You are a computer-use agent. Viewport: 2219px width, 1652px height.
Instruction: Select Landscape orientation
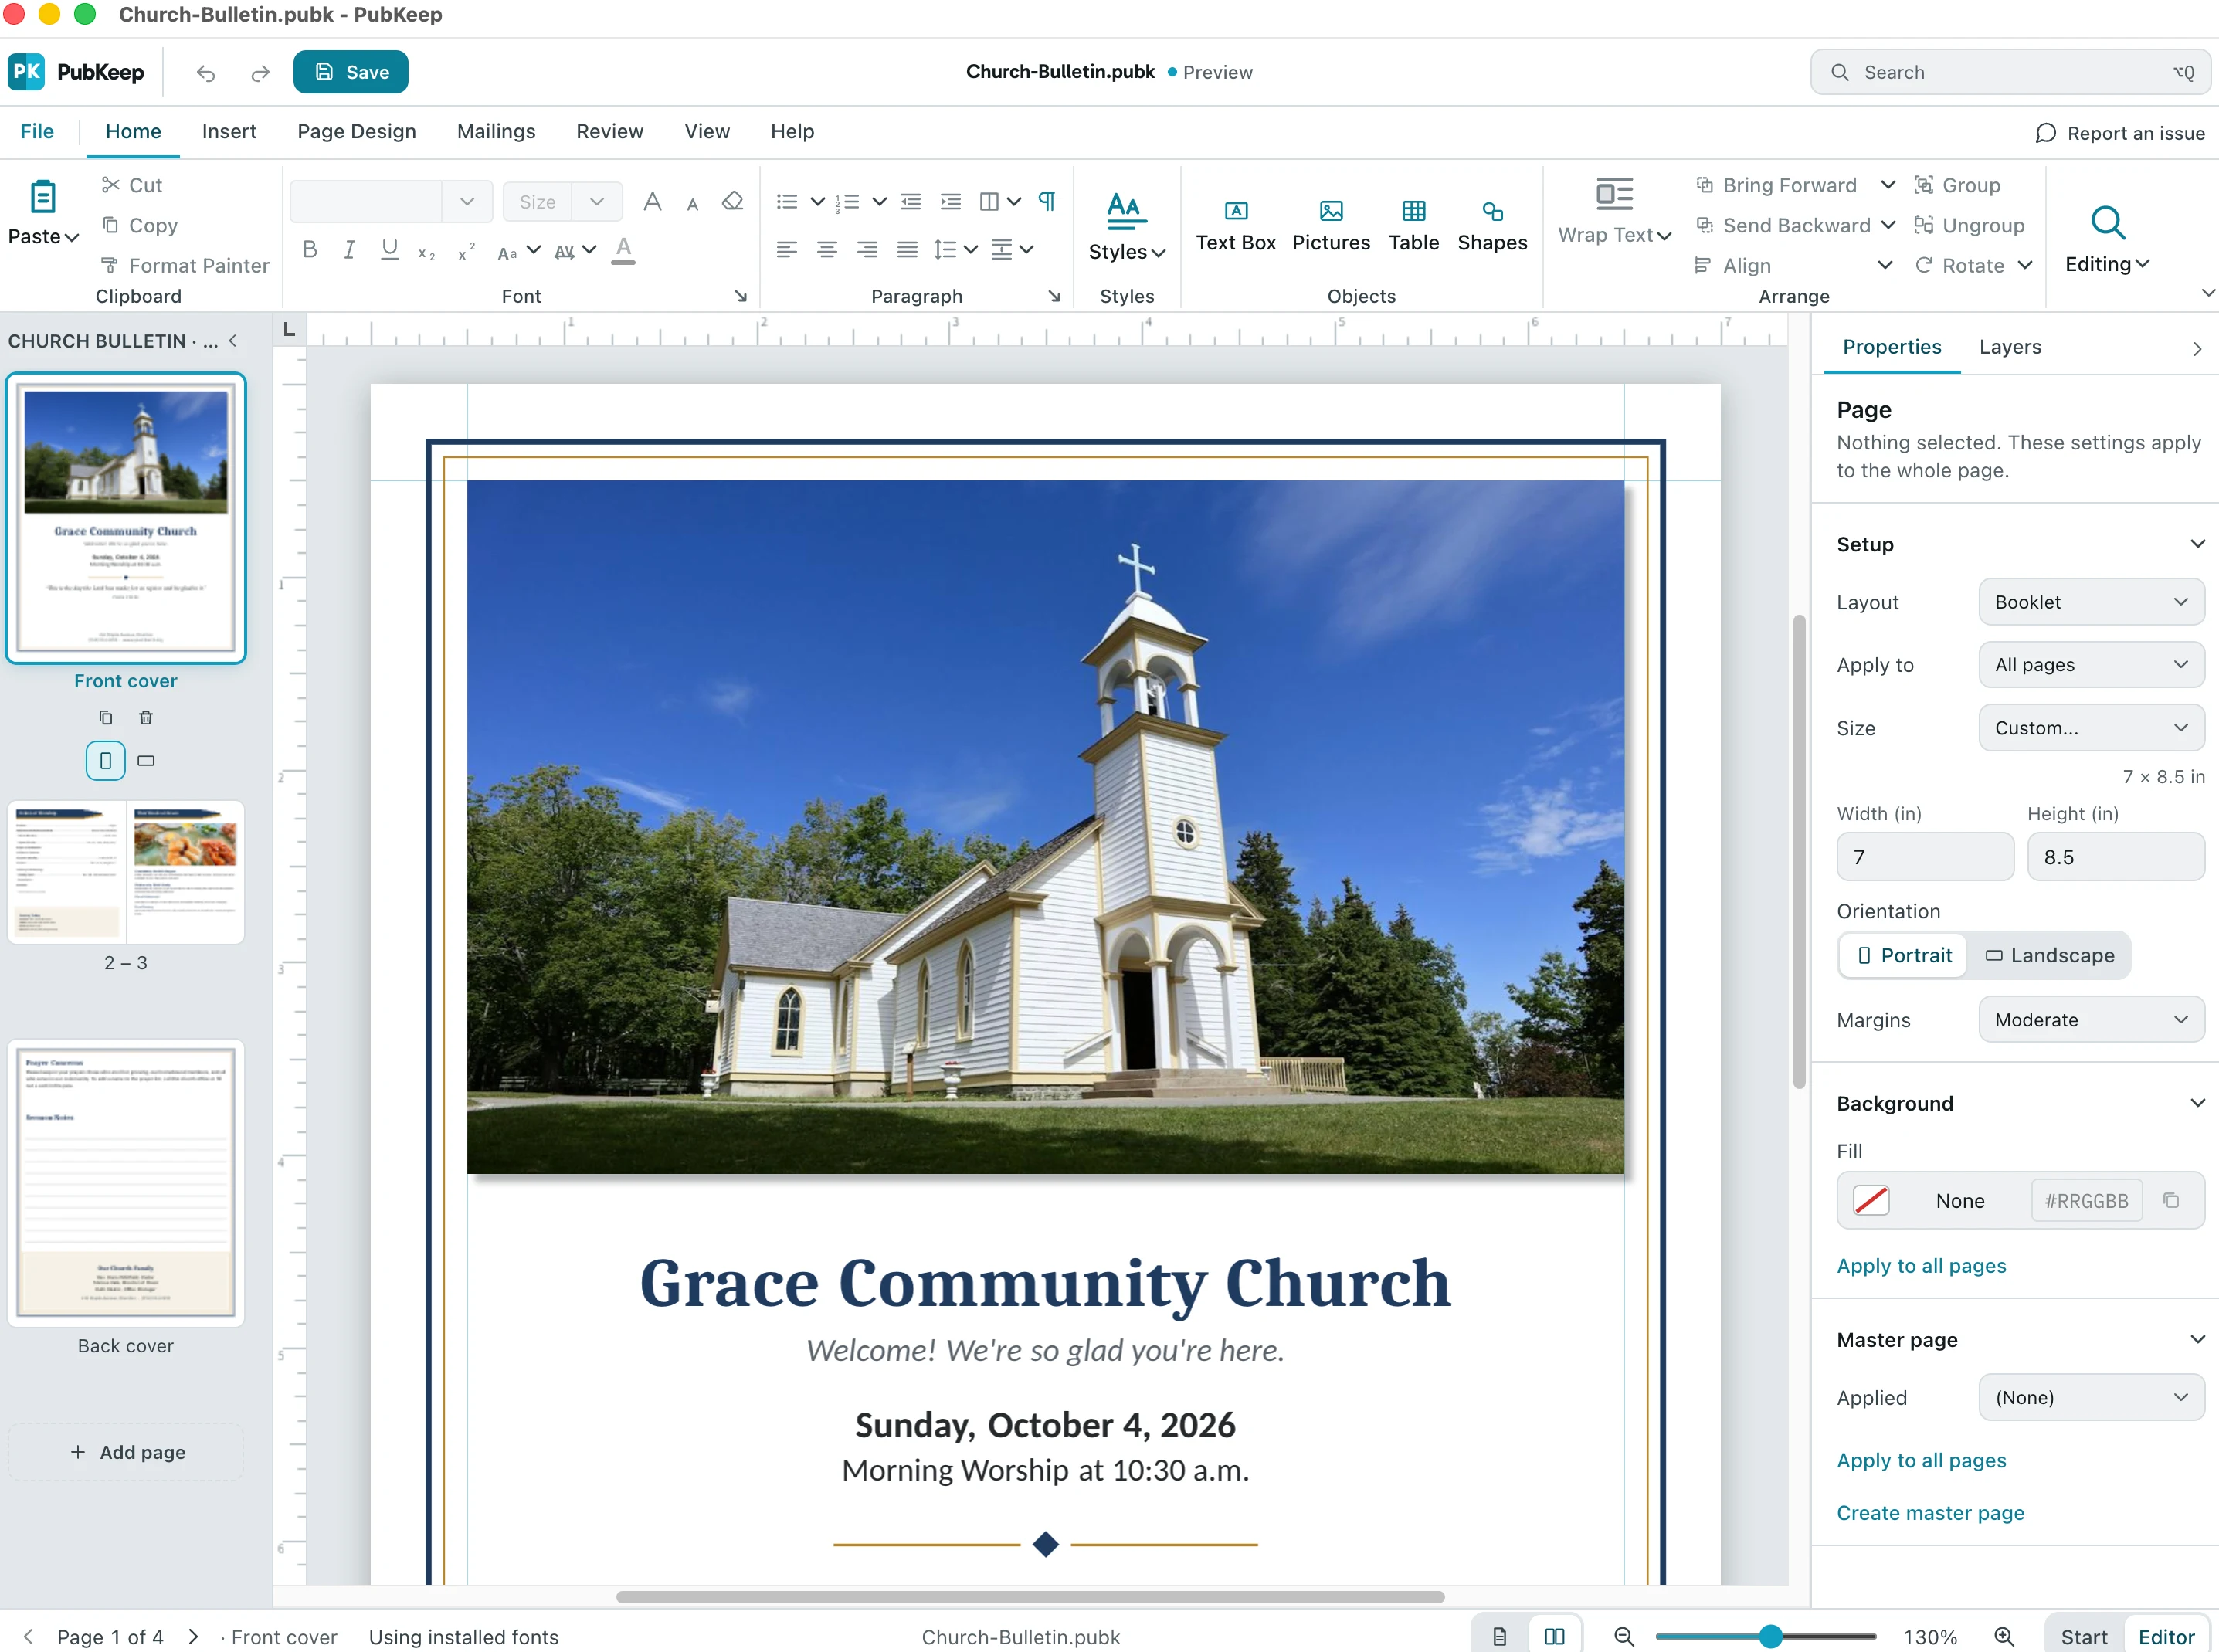pos(2049,955)
